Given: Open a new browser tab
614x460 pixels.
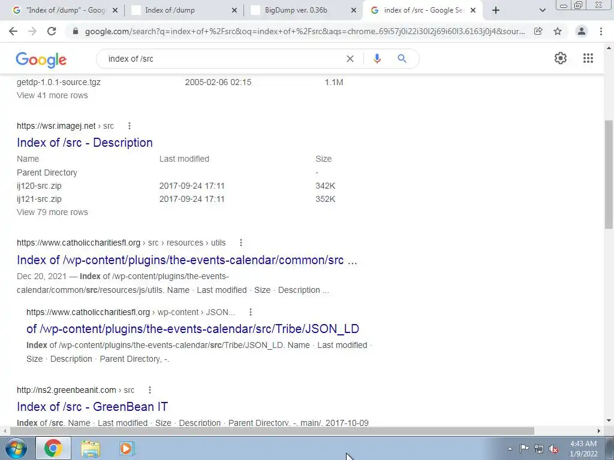Looking at the screenshot, I should click(x=496, y=10).
